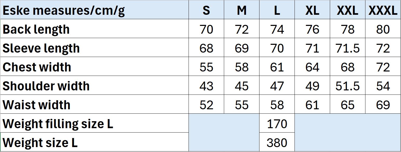The width and height of the screenshot is (401, 152).
Task: Click Sleeve length value 68 for S
Action: click(x=206, y=48)
